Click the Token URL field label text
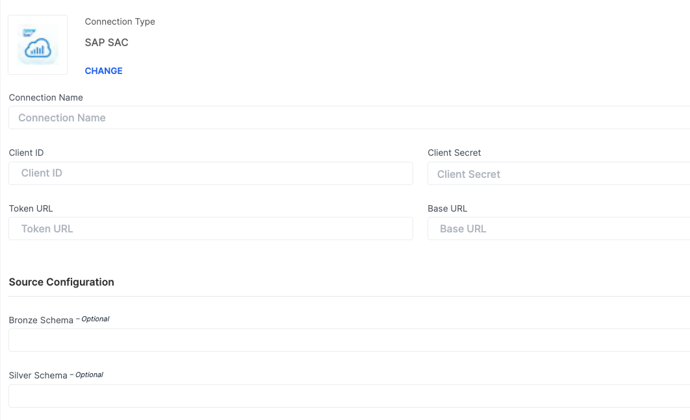 pos(31,208)
